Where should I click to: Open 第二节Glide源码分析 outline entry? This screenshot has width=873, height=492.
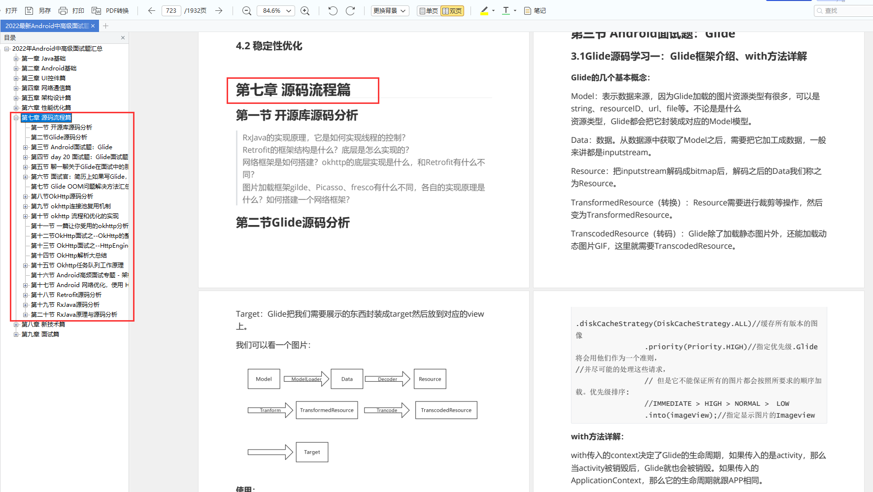pos(59,137)
